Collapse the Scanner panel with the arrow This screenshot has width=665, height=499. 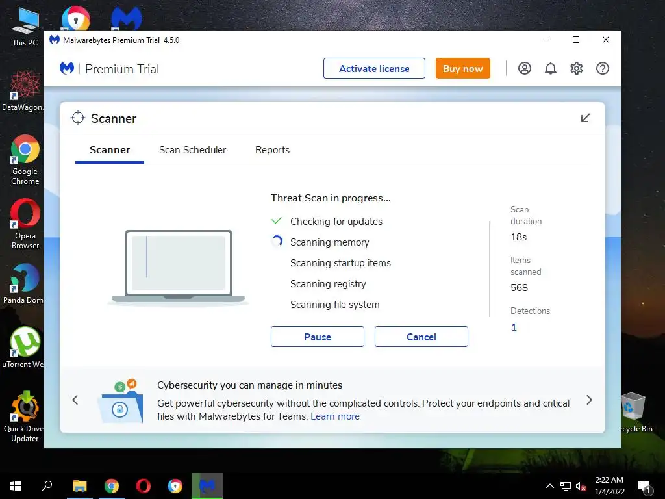pyautogui.click(x=585, y=118)
